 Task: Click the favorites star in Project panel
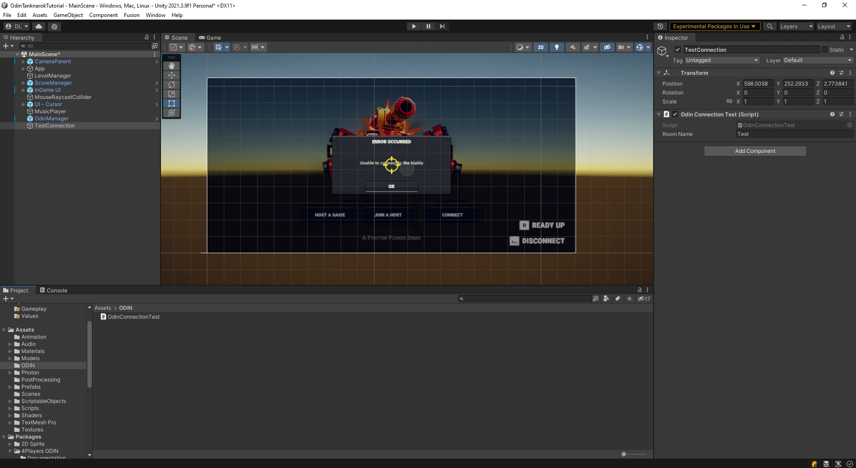(630, 299)
